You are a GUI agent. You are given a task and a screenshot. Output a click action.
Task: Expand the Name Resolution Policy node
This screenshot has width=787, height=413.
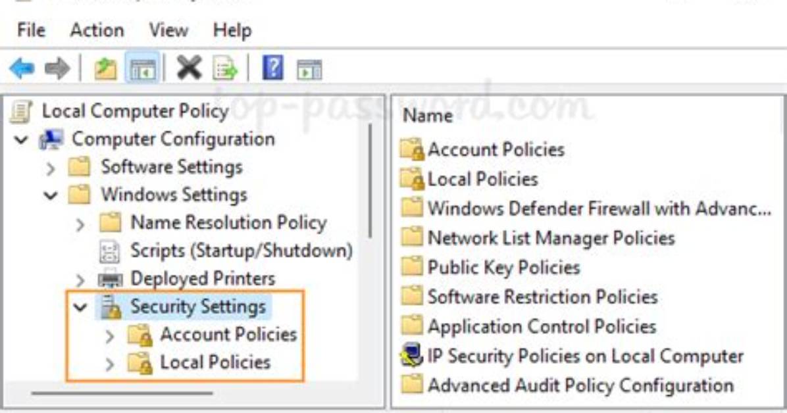click(x=80, y=224)
